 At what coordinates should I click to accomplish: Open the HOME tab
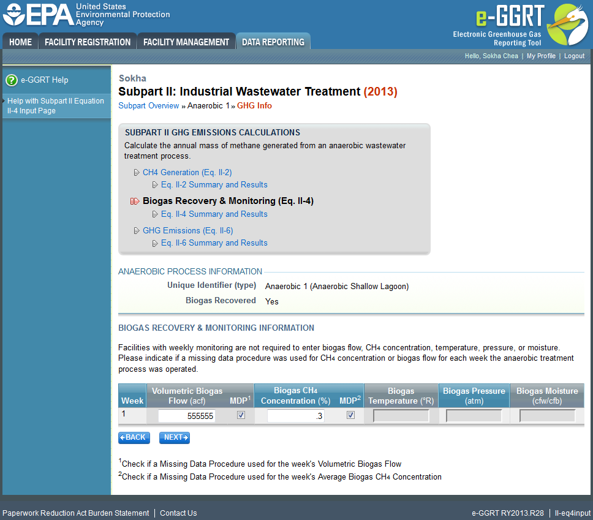(20, 42)
